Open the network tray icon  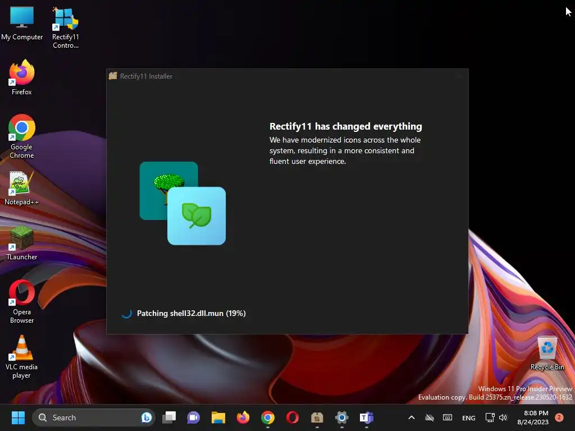point(490,418)
